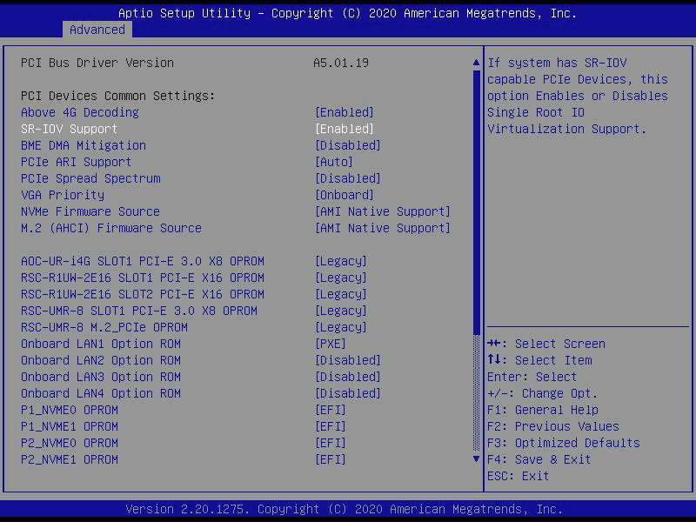The height and width of the screenshot is (522, 696).
Task: Change PCIe Spread Spectrum [Disabled] value
Action: click(x=348, y=178)
